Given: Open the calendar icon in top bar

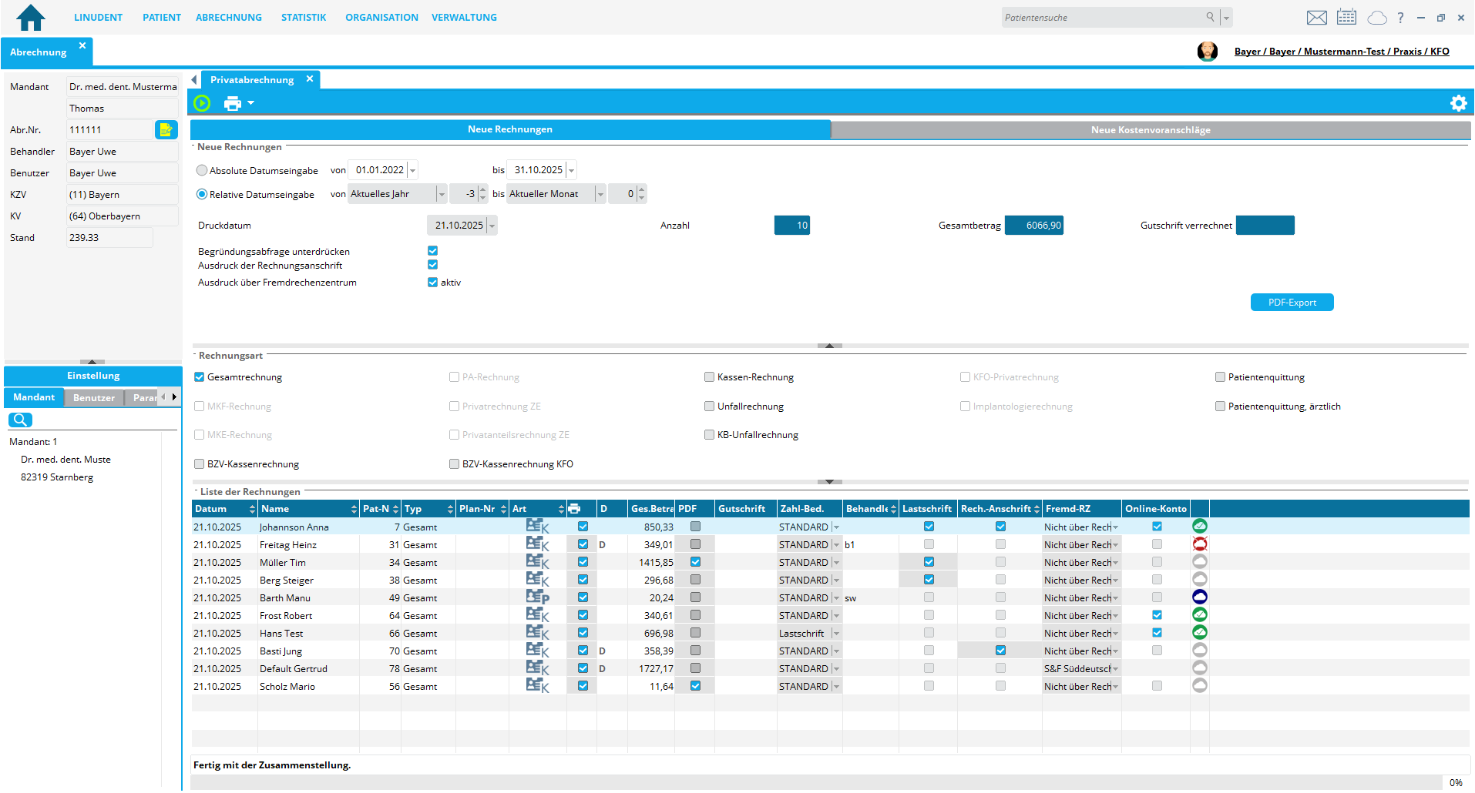Looking at the screenshot, I should click(x=1346, y=17).
